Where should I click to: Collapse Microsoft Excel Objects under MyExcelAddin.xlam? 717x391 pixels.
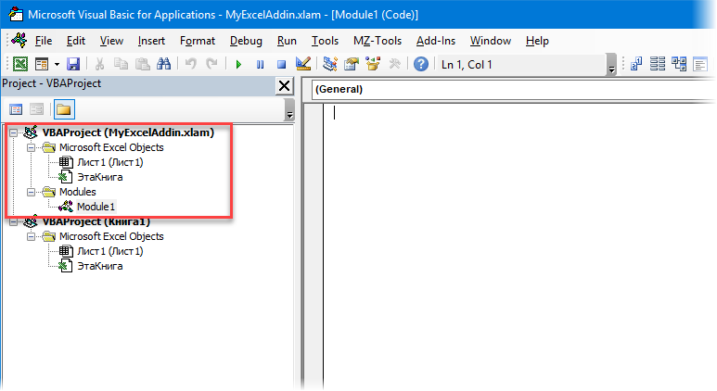pos(31,147)
